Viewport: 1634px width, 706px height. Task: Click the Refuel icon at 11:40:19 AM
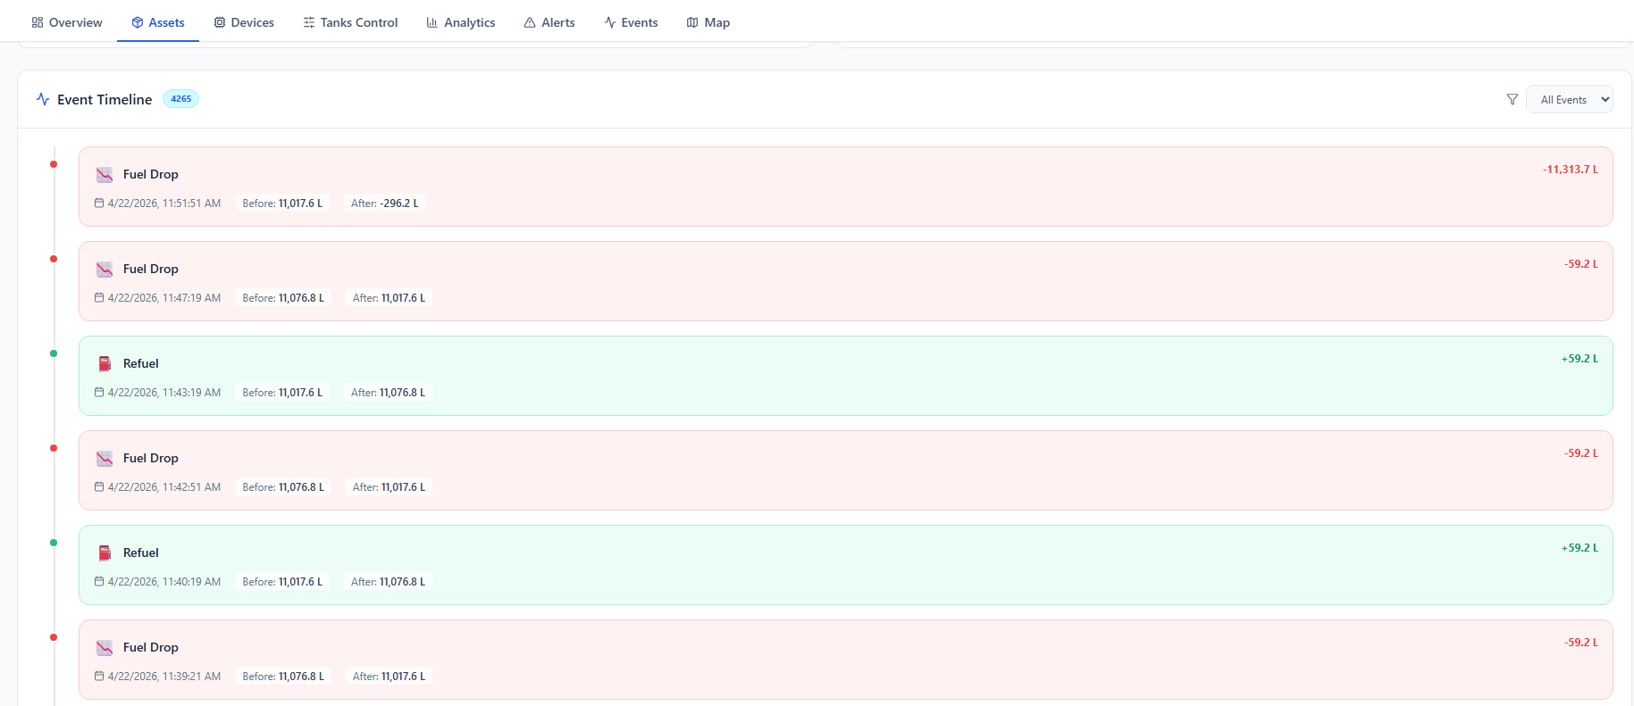pyautogui.click(x=105, y=553)
